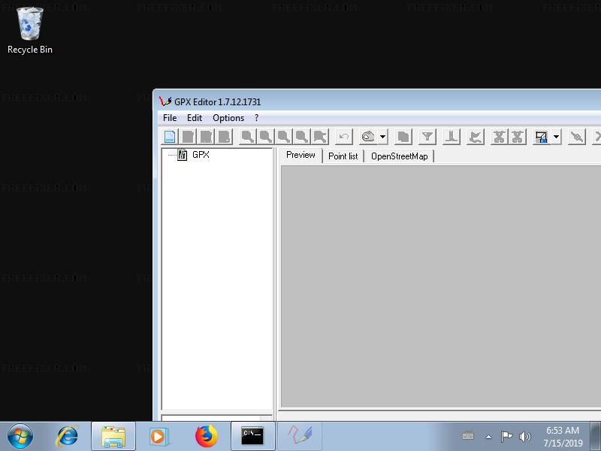Screen dimensions: 601x451
Task: Open the Edit menu
Action: 195,118
